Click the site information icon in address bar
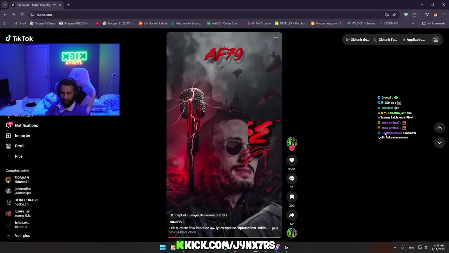This screenshot has width=449, height=253. tap(32, 15)
